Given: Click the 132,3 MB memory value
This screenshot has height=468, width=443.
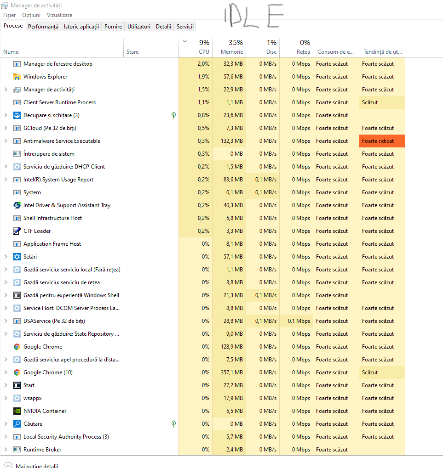Looking at the screenshot, I should click(x=231, y=141).
